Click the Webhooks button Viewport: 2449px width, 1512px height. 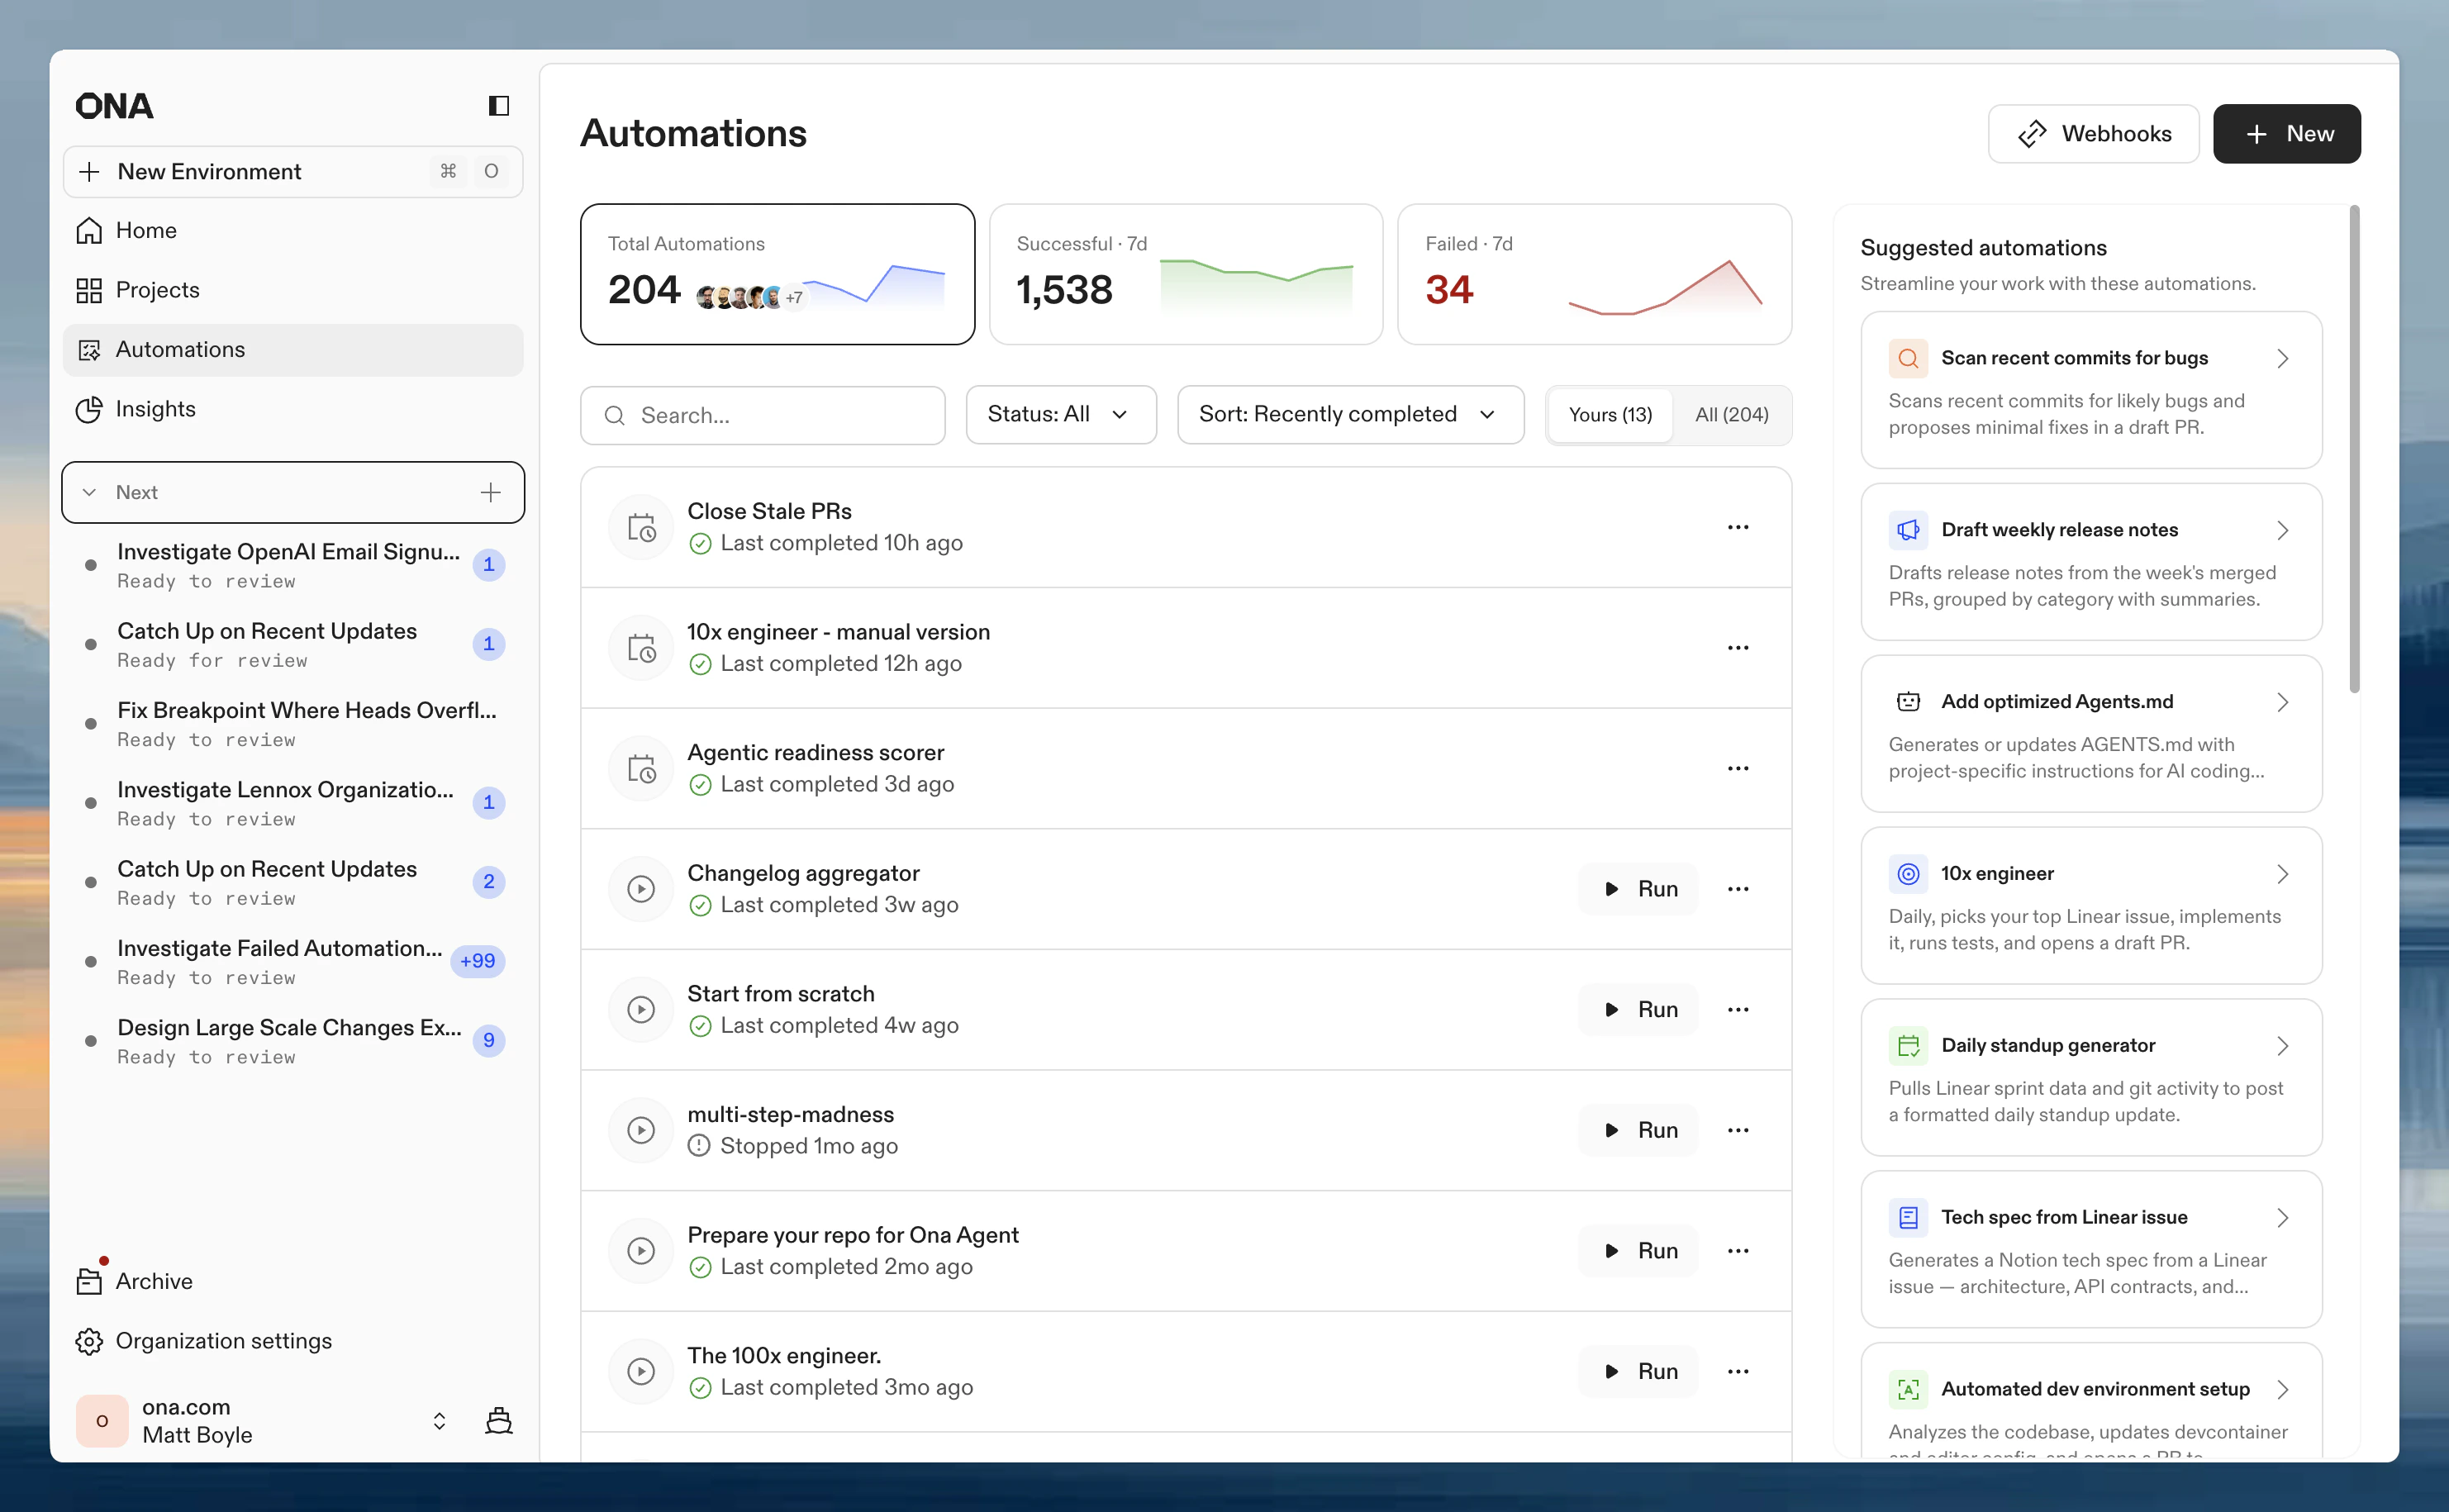coord(2093,134)
